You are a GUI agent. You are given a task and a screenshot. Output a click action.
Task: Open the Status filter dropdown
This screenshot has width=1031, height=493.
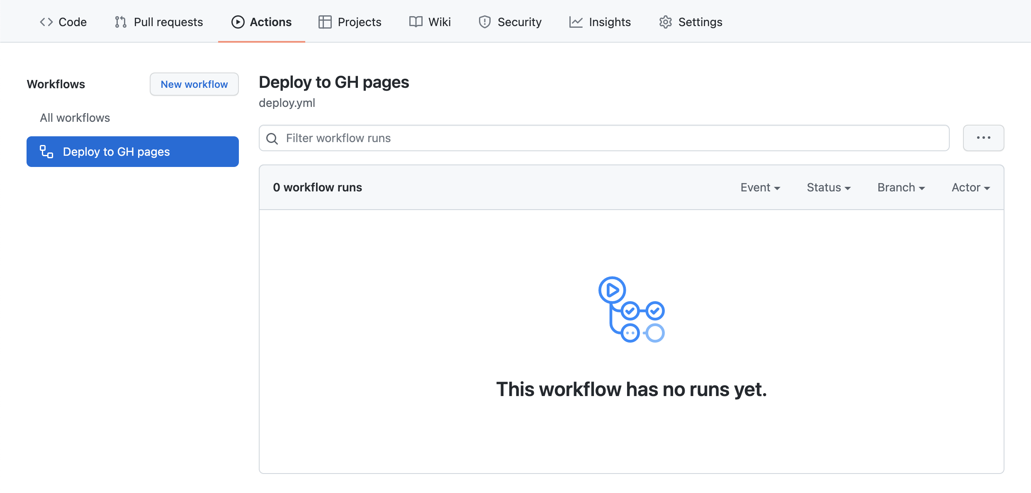pyautogui.click(x=828, y=188)
